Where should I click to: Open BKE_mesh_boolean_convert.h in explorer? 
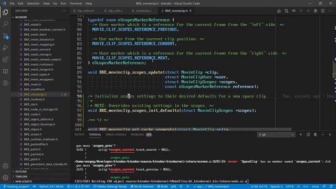[45, 29]
